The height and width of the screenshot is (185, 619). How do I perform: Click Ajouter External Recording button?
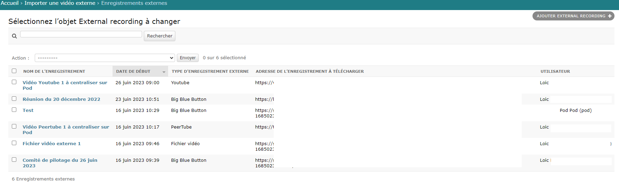point(573,16)
